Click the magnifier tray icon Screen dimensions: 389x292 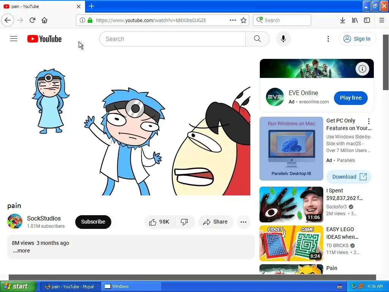(x=361, y=287)
